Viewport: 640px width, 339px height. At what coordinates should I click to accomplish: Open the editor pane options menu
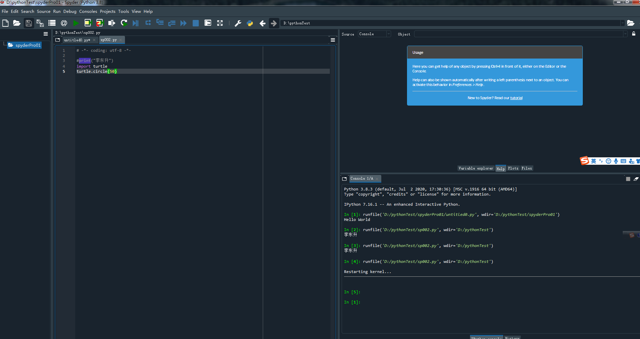333,40
